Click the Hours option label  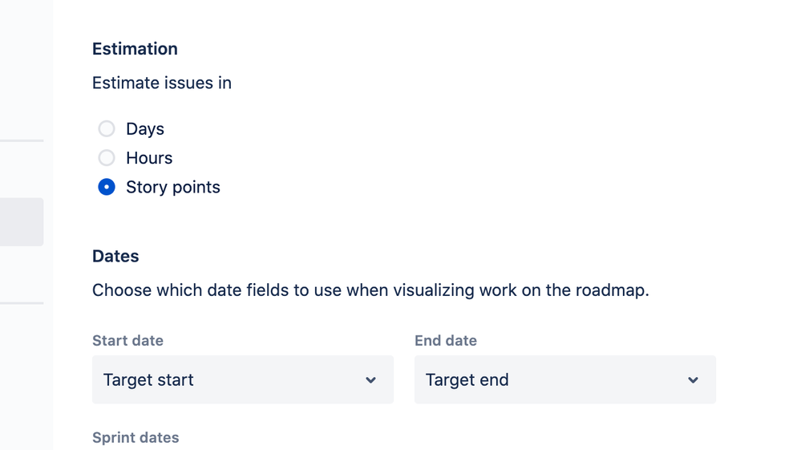149,158
